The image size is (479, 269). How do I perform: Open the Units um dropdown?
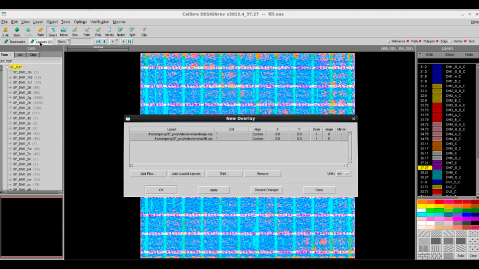pos(343,173)
